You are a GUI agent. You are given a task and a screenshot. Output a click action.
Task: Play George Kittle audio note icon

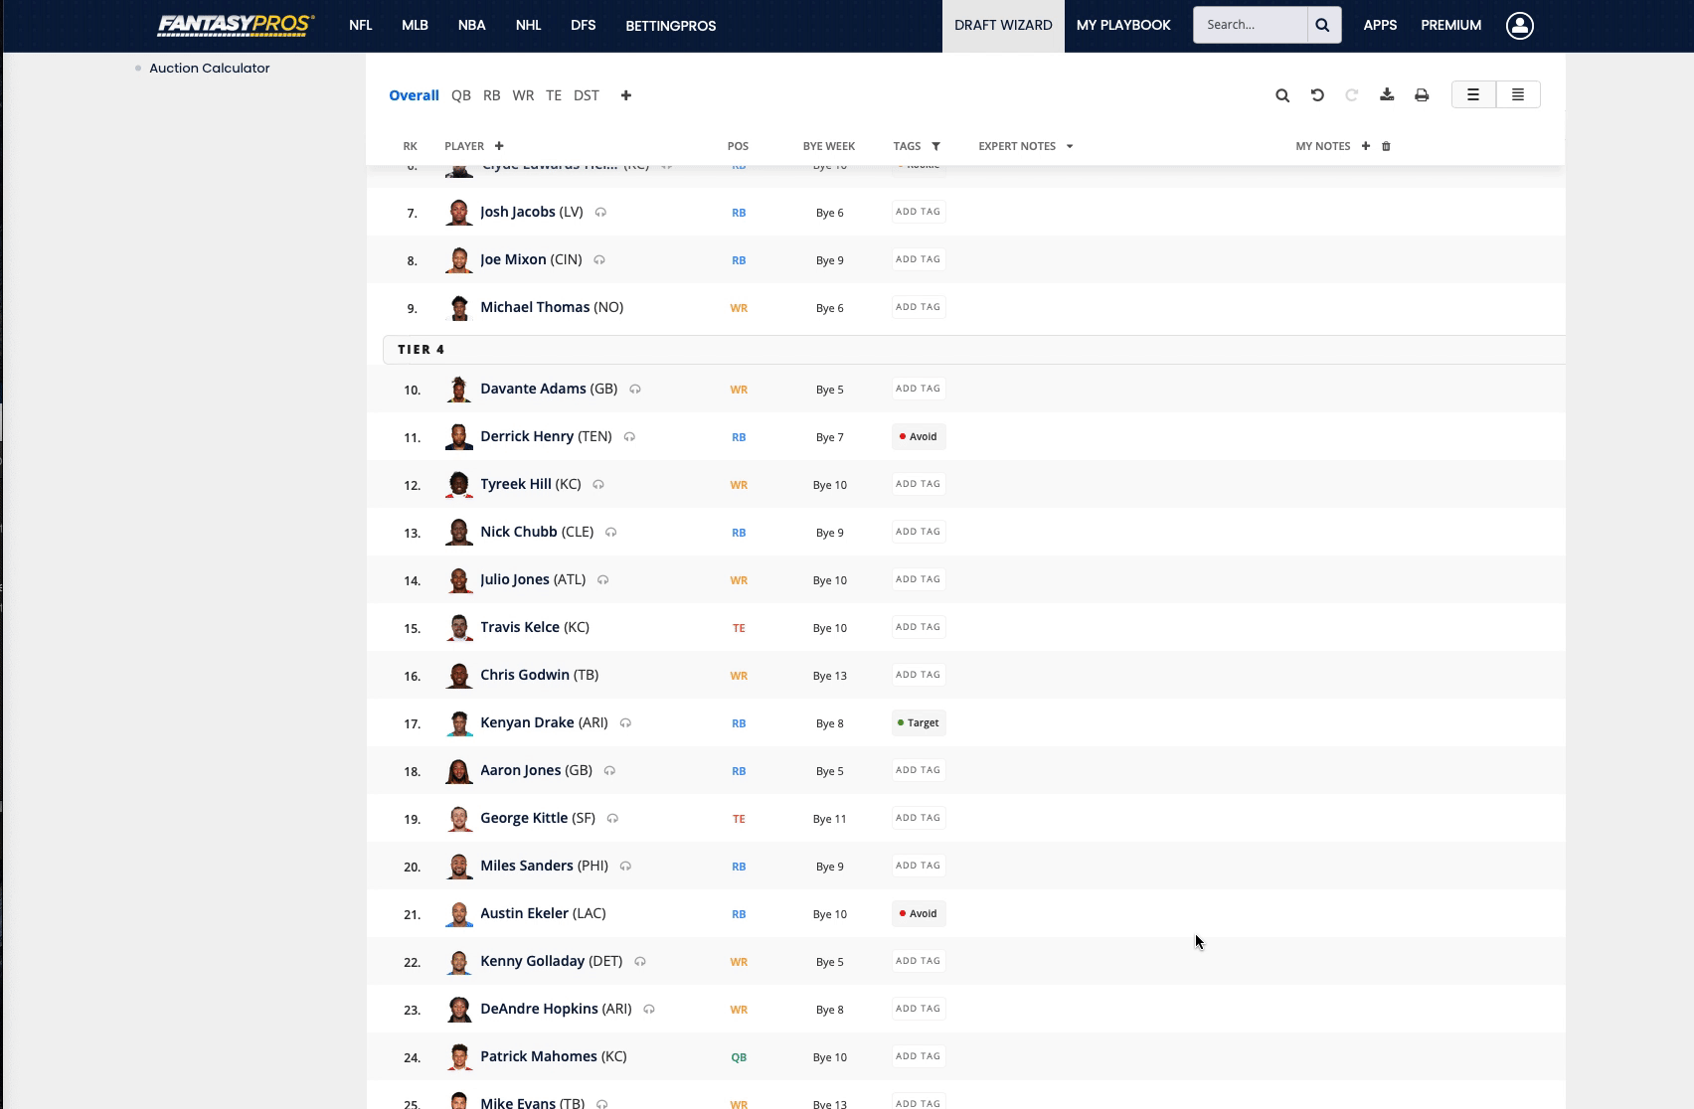[x=612, y=818]
